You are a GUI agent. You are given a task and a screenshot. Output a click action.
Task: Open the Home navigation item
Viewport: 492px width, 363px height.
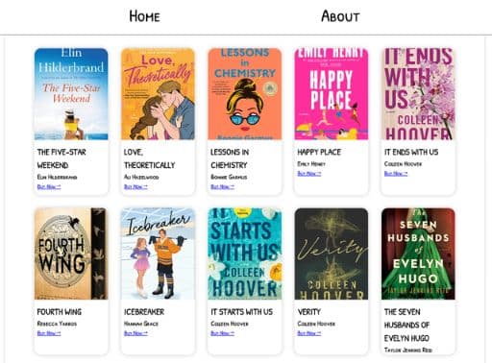coord(144,16)
